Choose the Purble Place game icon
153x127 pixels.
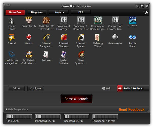tap(132, 37)
